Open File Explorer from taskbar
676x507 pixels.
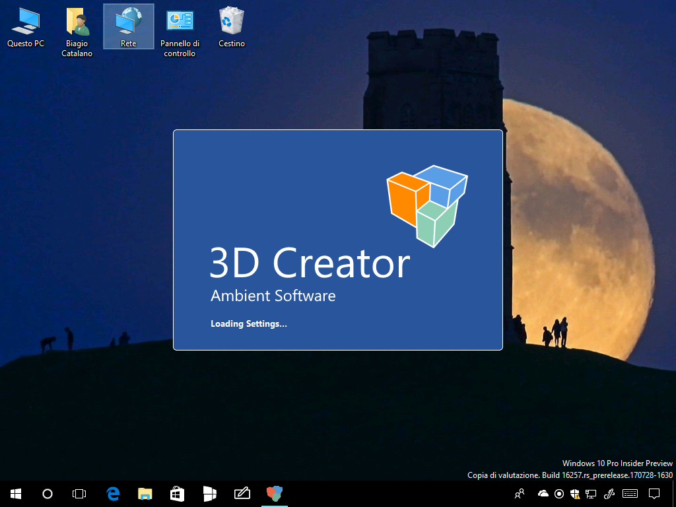point(145,494)
